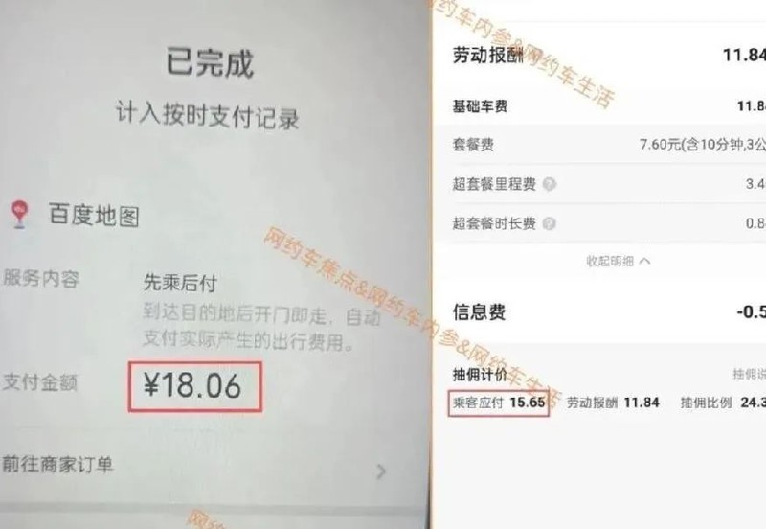Screen dimensions: 766x529
Task: Click 计入按时支付记录 subtitle text
Action: click(207, 116)
